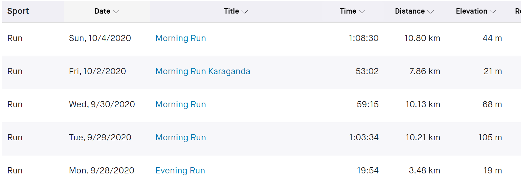Open Morning Run from 9/29/2020

coord(181,138)
